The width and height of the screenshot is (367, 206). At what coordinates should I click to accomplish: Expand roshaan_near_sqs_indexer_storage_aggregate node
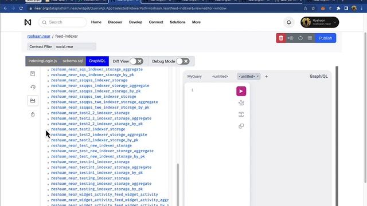[48, 70]
